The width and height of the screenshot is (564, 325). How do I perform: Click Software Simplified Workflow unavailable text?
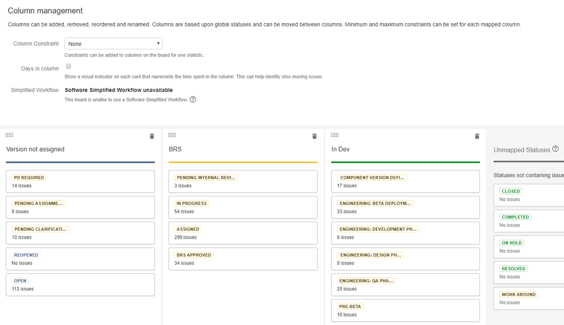119,90
